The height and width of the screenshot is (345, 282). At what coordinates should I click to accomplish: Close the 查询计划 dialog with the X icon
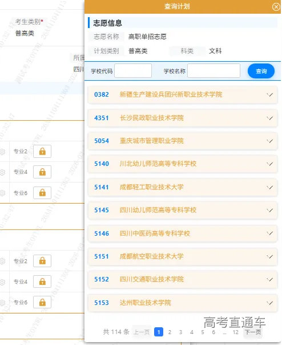click(x=276, y=7)
